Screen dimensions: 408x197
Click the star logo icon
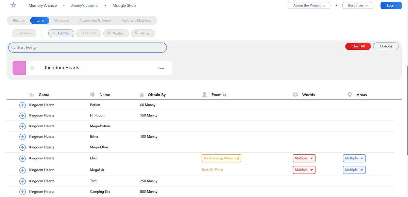point(13,5)
